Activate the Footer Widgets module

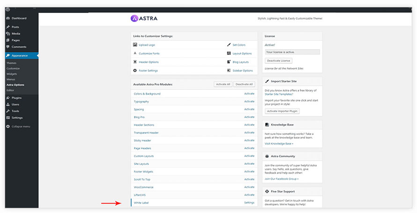(249, 171)
